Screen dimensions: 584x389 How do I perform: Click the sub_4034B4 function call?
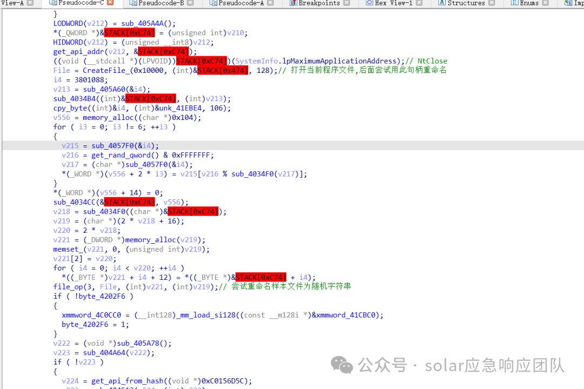(75, 99)
